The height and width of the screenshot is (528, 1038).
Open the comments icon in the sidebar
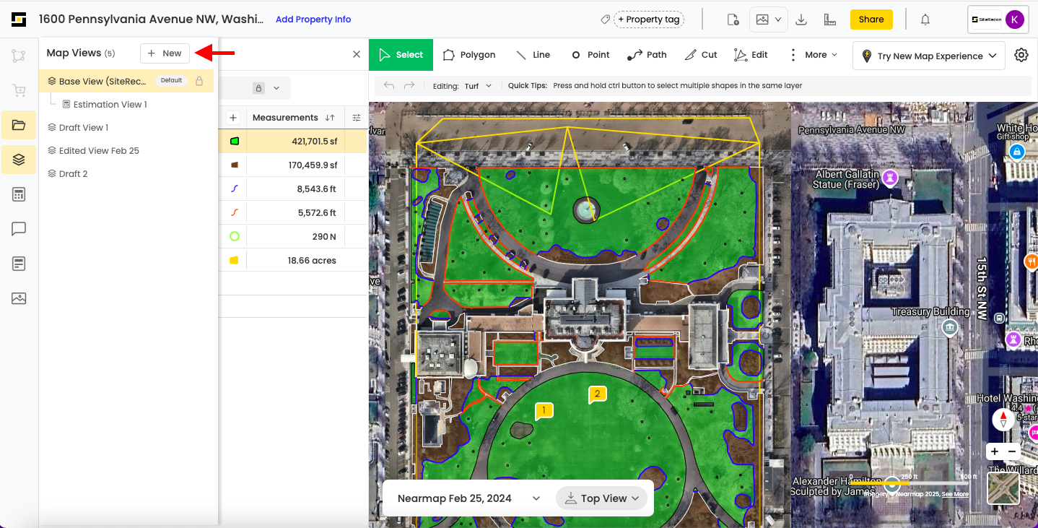pos(19,229)
